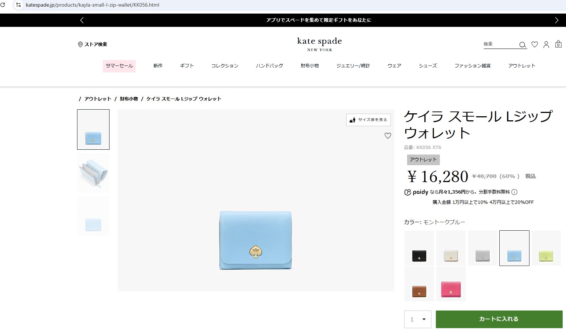Image resolution: width=566 pixels, height=330 pixels.
Task: Reload the page with the refresh icon
Action: point(3,5)
